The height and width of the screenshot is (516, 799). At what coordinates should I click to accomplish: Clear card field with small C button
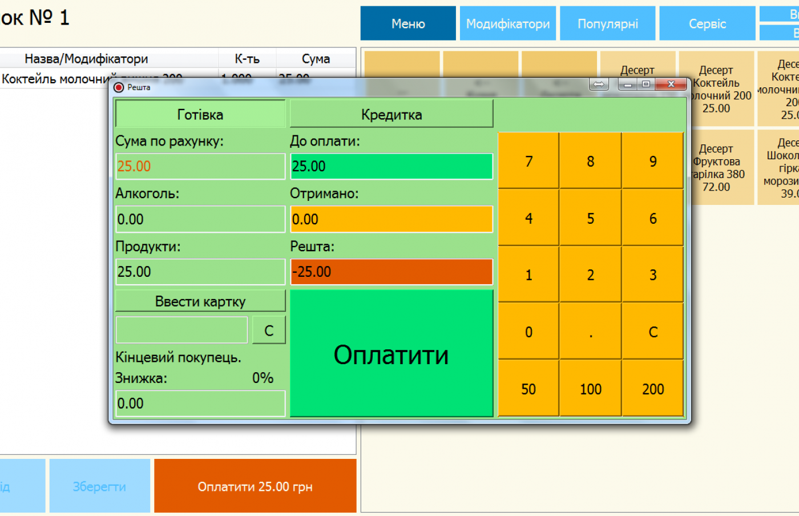coord(269,330)
